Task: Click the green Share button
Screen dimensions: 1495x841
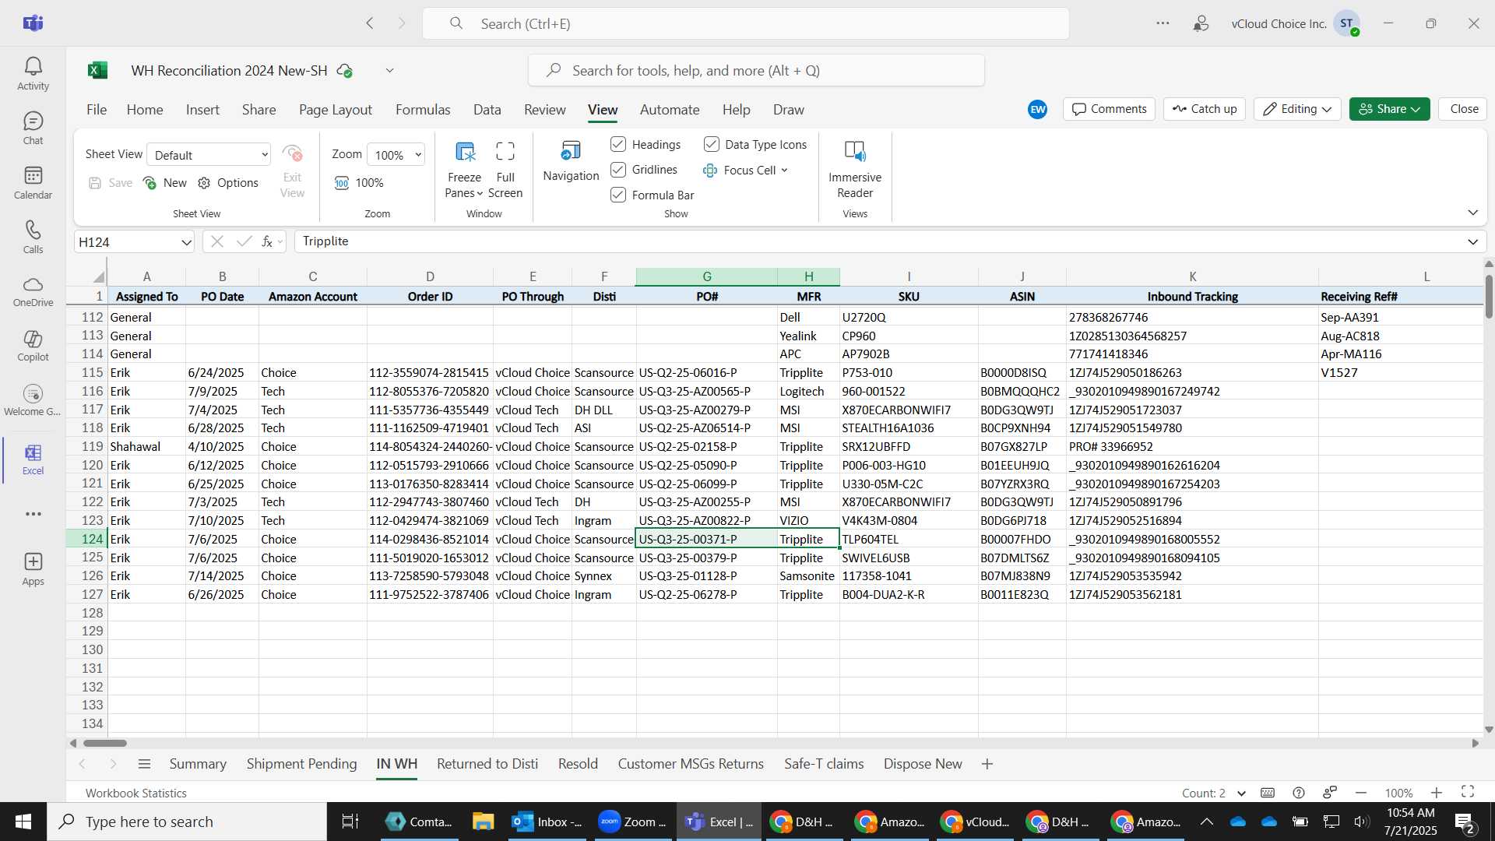Action: (1389, 109)
